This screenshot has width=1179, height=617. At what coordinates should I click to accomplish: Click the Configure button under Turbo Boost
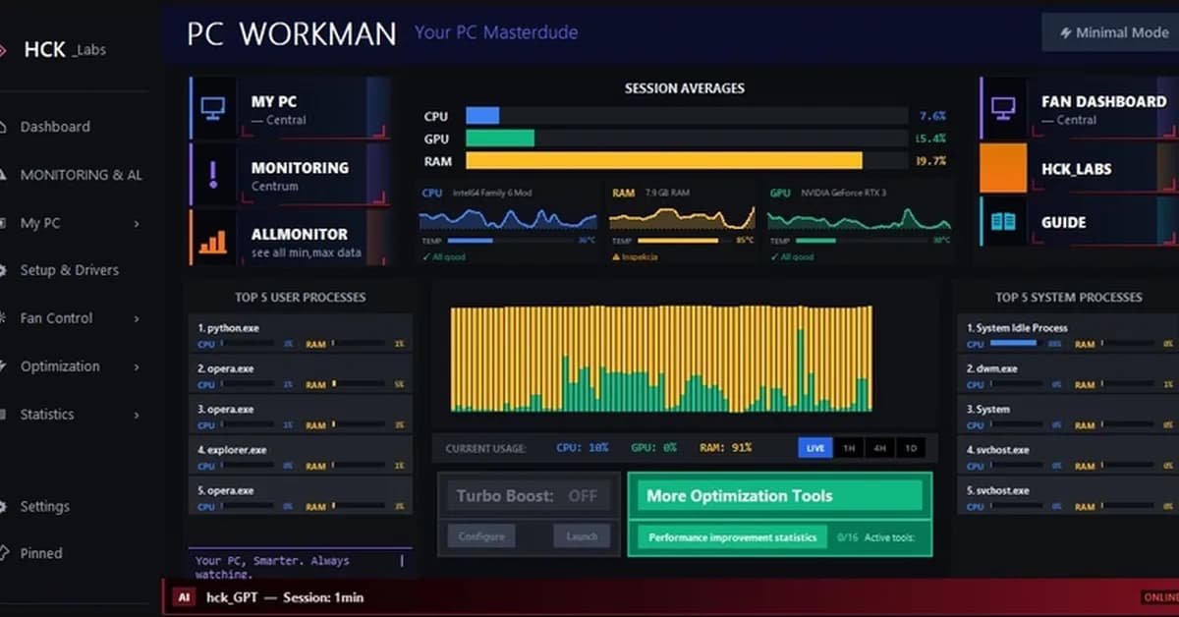[481, 536]
